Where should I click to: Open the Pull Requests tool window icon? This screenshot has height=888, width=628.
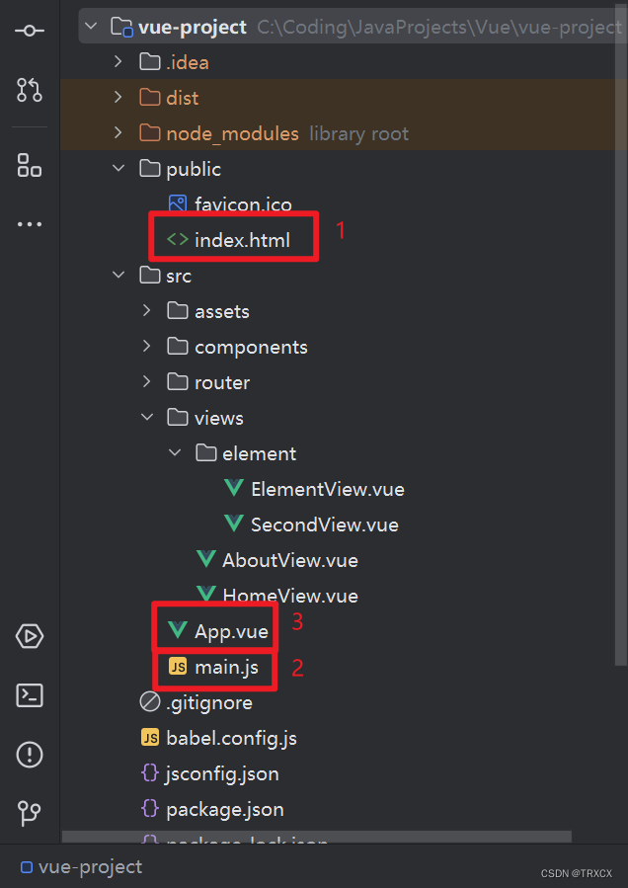[30, 91]
